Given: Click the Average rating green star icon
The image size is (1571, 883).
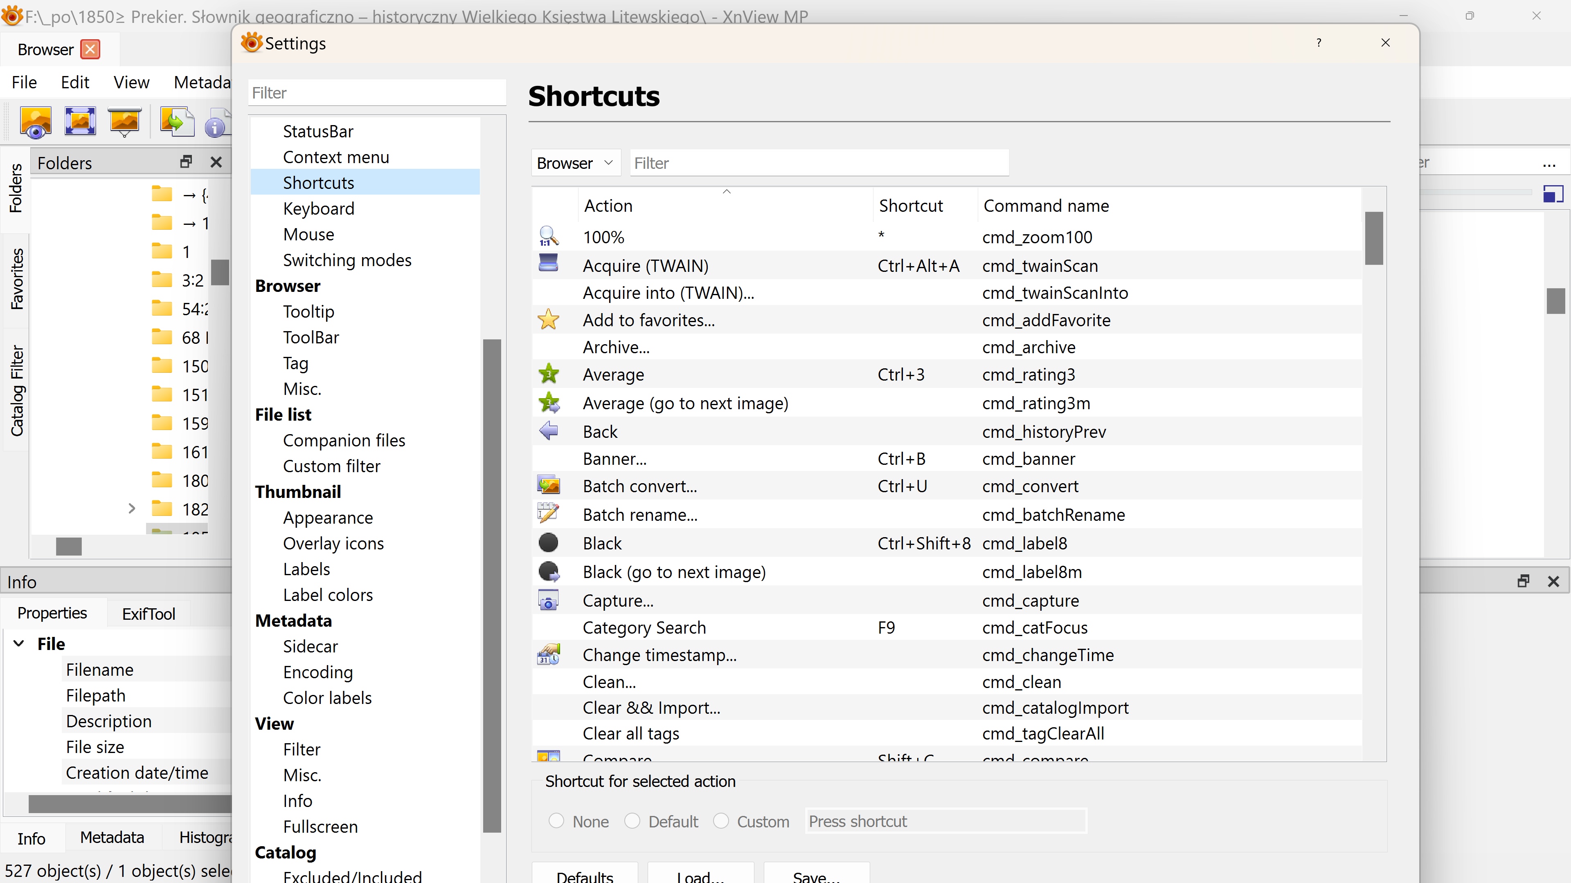Looking at the screenshot, I should click(x=548, y=374).
